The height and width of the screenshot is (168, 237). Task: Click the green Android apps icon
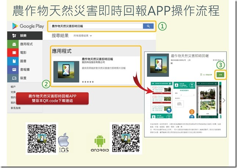tap(14, 44)
